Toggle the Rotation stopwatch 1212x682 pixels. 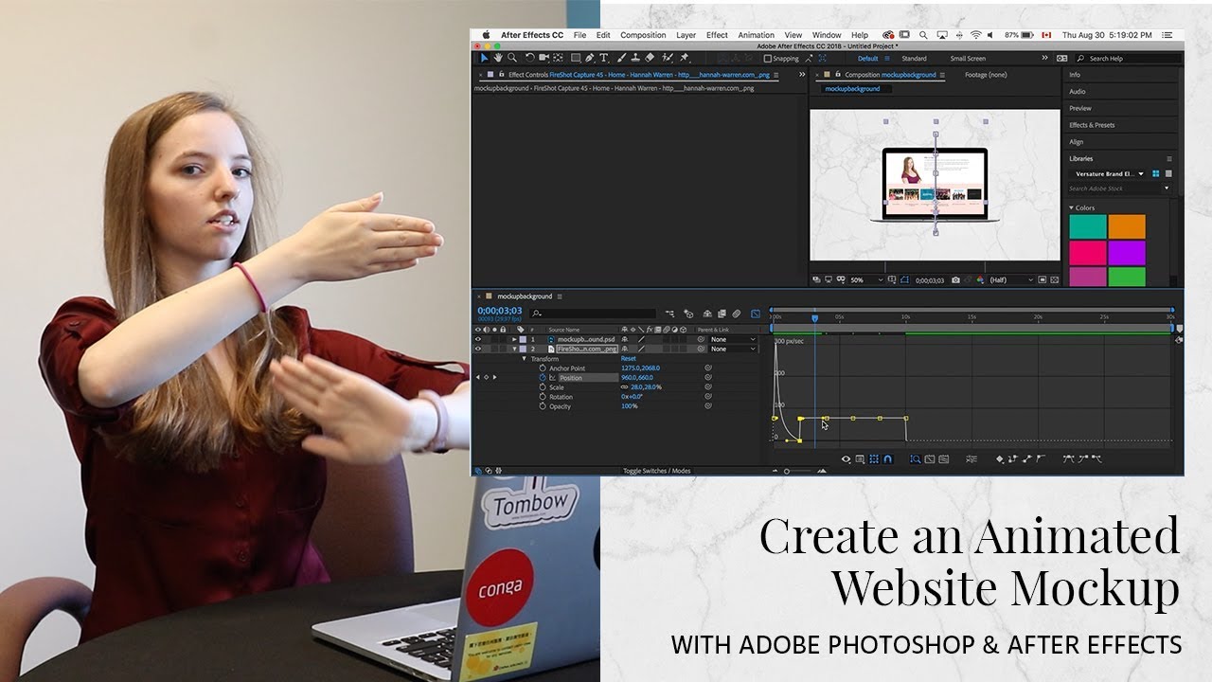pos(543,397)
